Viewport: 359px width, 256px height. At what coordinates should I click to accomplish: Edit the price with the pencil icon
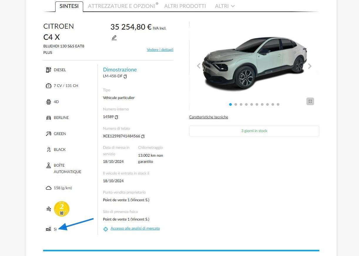114,38
